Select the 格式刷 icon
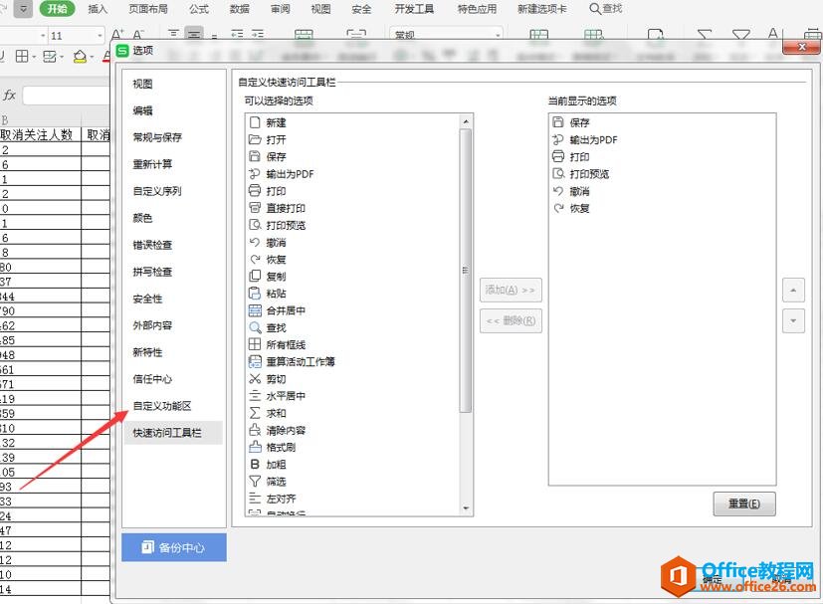 click(255, 447)
